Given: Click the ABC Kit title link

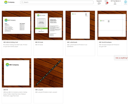Looking at the screenshot, I should (x=6, y=90).
